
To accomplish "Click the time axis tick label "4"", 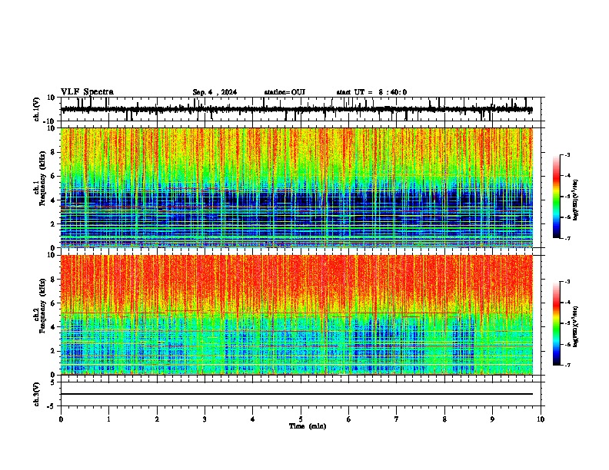I will (253, 419).
